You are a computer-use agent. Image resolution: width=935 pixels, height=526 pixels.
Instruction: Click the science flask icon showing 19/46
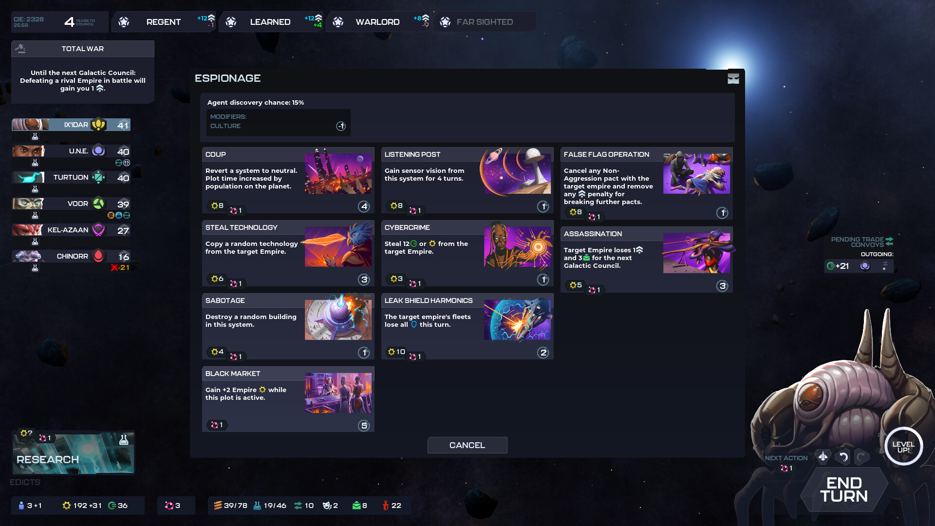[x=258, y=506]
